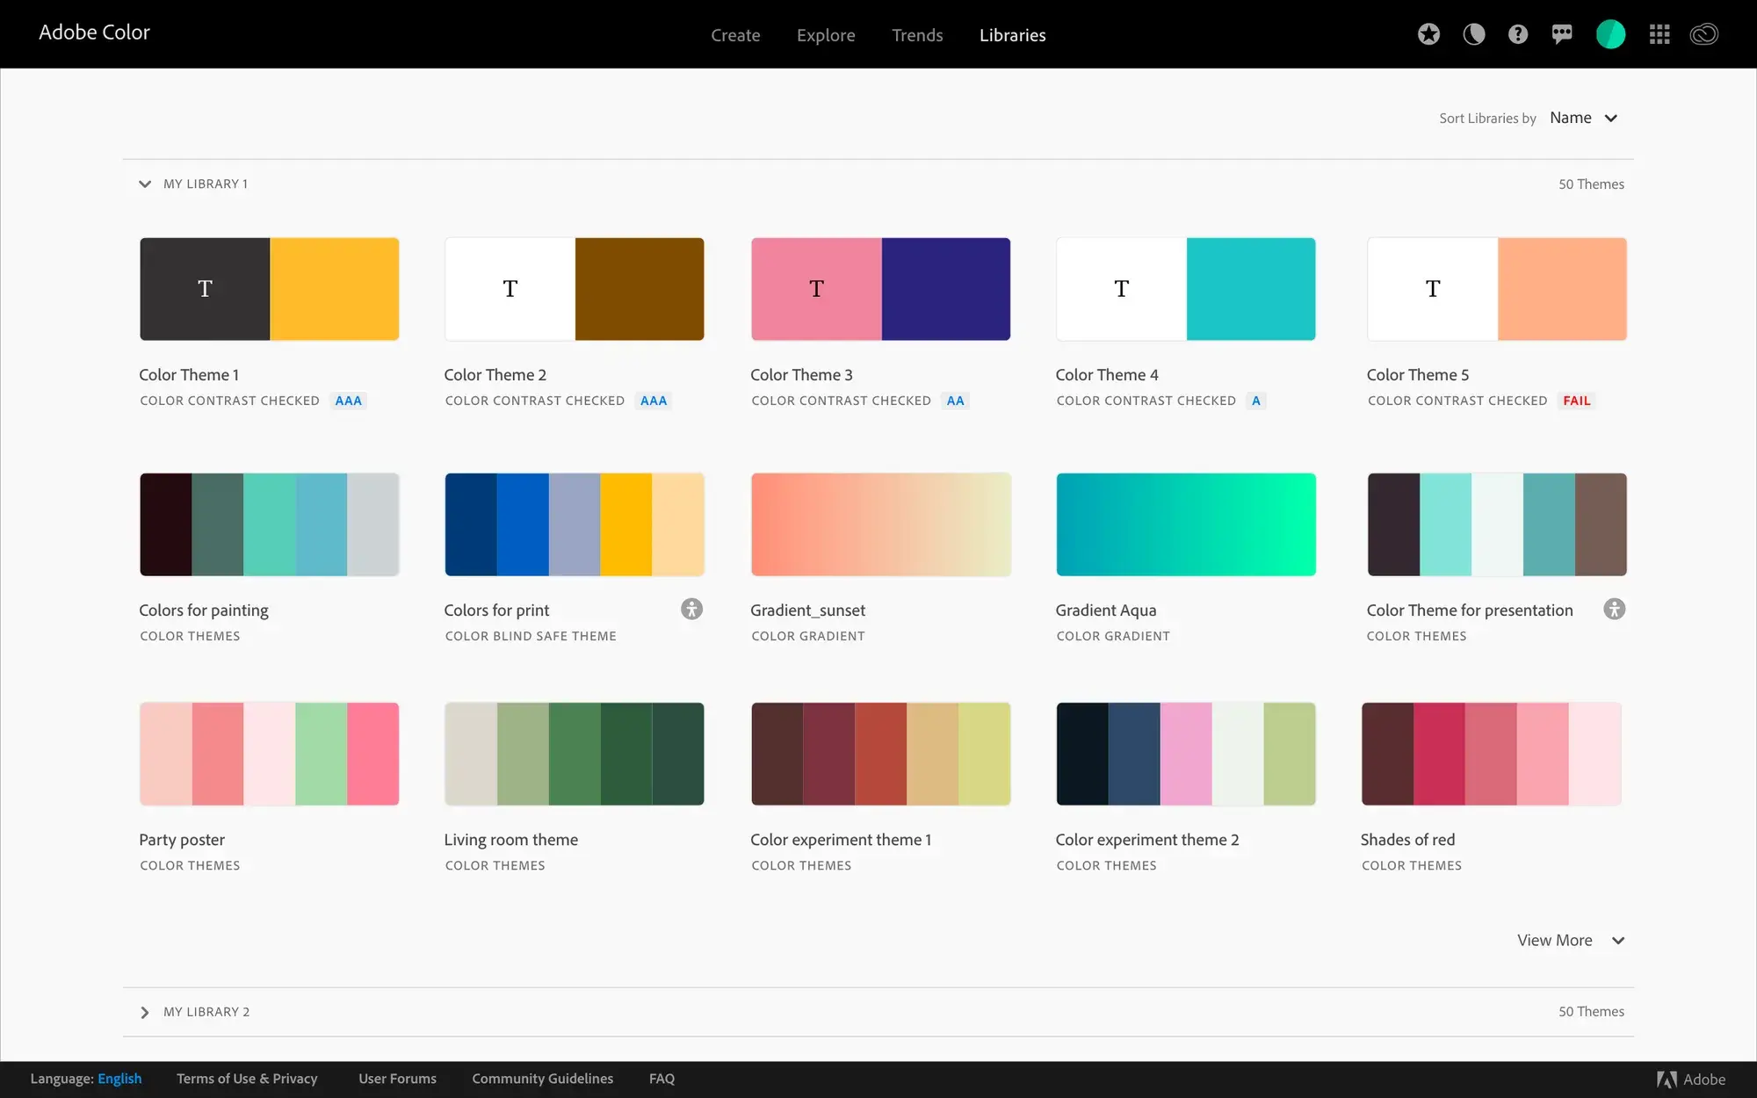This screenshot has width=1757, height=1098.
Task: Click the Adobe apps grid icon
Action: [x=1659, y=34]
